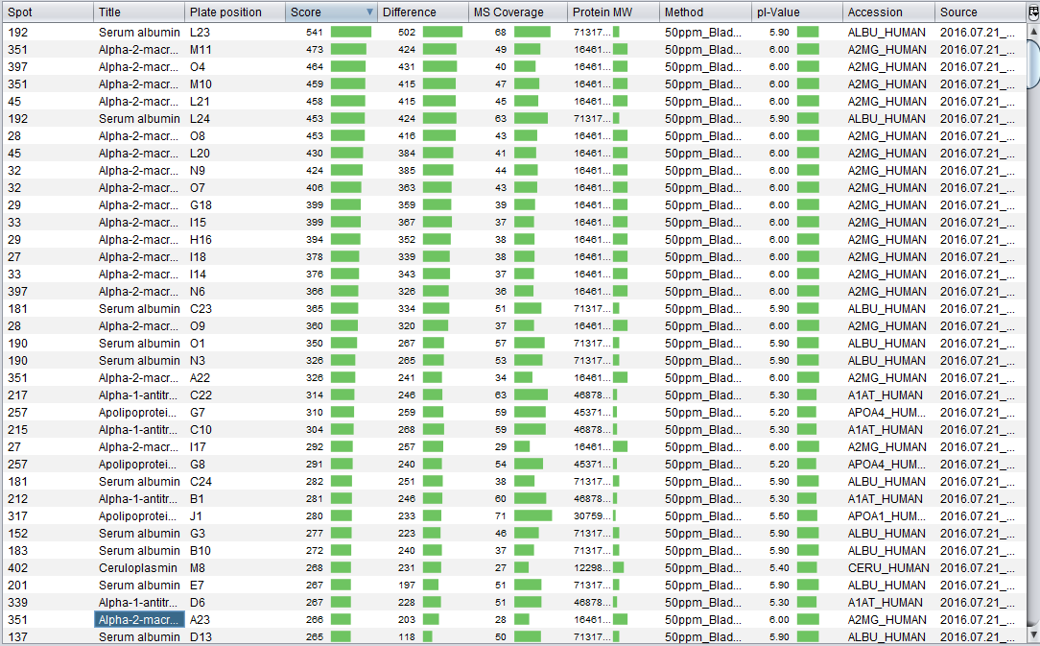This screenshot has width=1040, height=646.
Task: Sort by the pI-Value column header
Action: pos(796,12)
